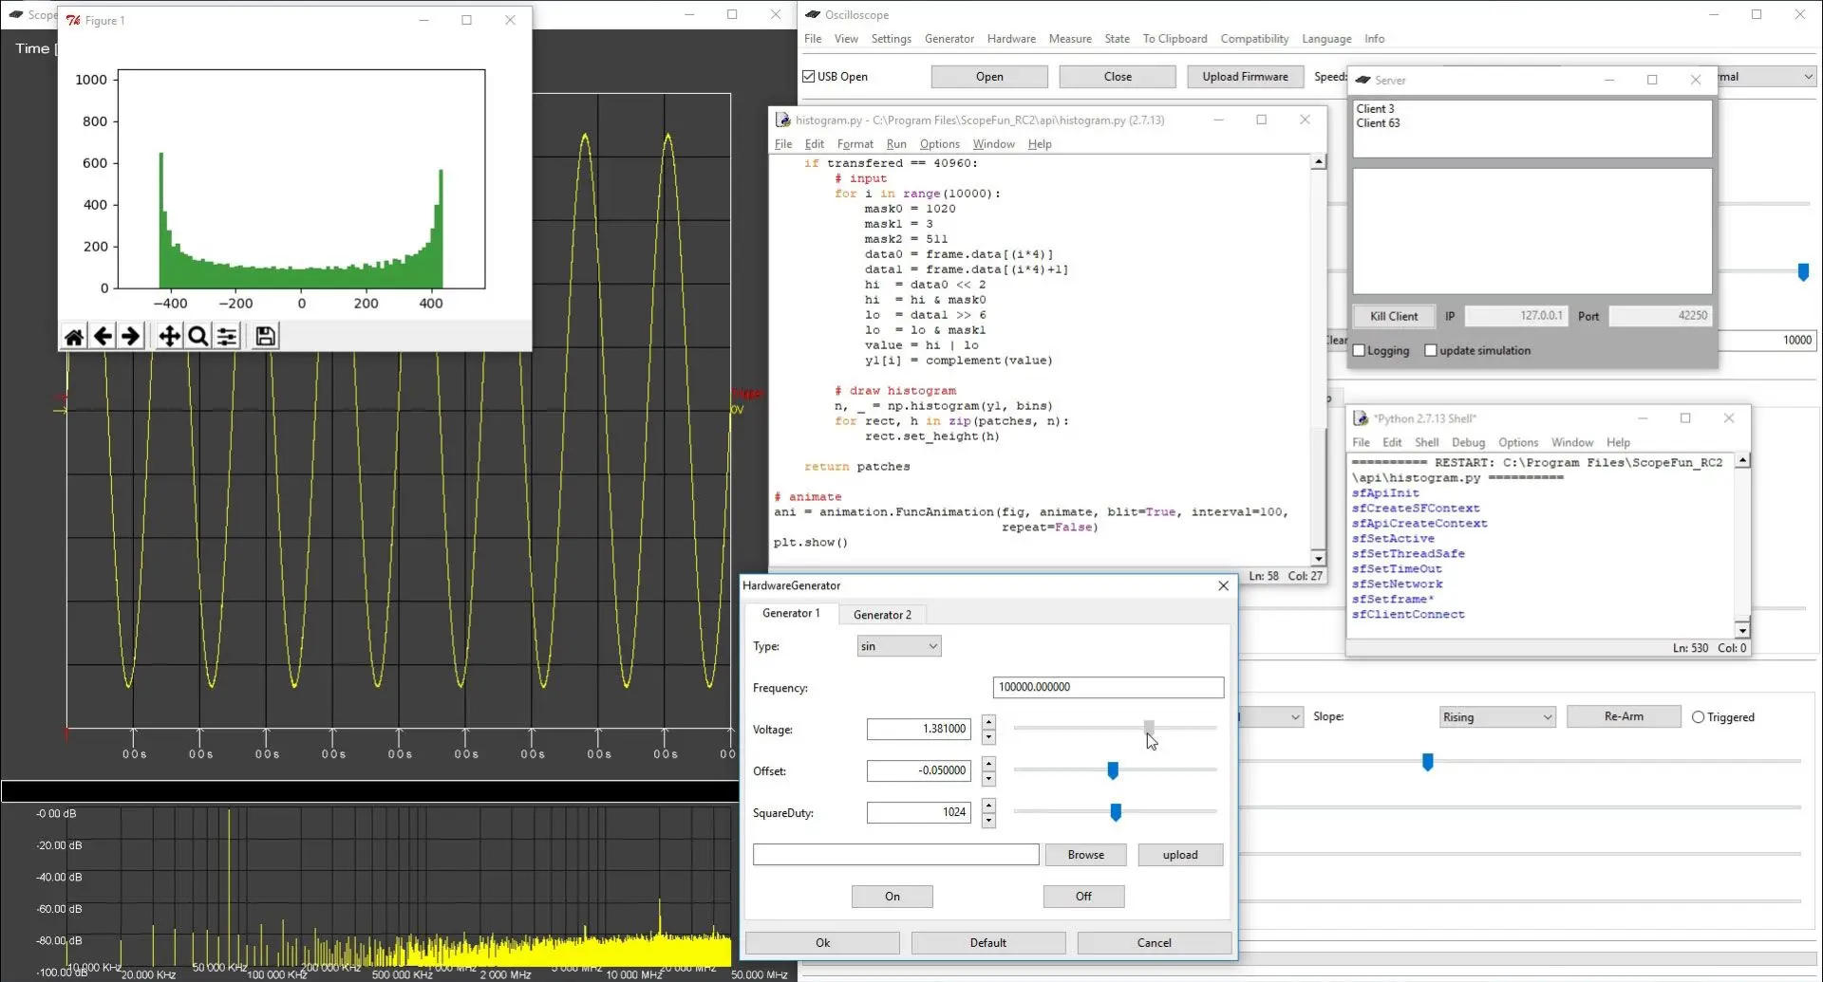Click the matplotlib Back arrow icon
The height and width of the screenshot is (982, 1823).
click(103, 337)
